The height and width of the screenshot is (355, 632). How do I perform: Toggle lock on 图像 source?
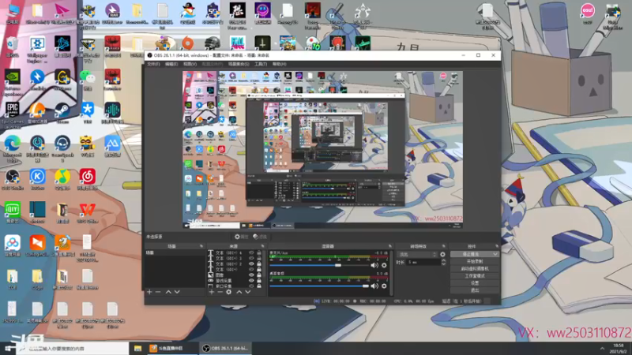coord(259,275)
